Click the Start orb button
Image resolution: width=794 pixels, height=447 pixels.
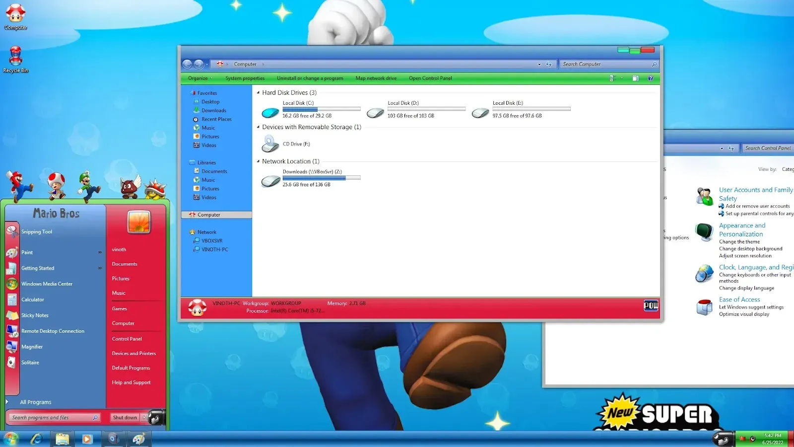(10, 439)
